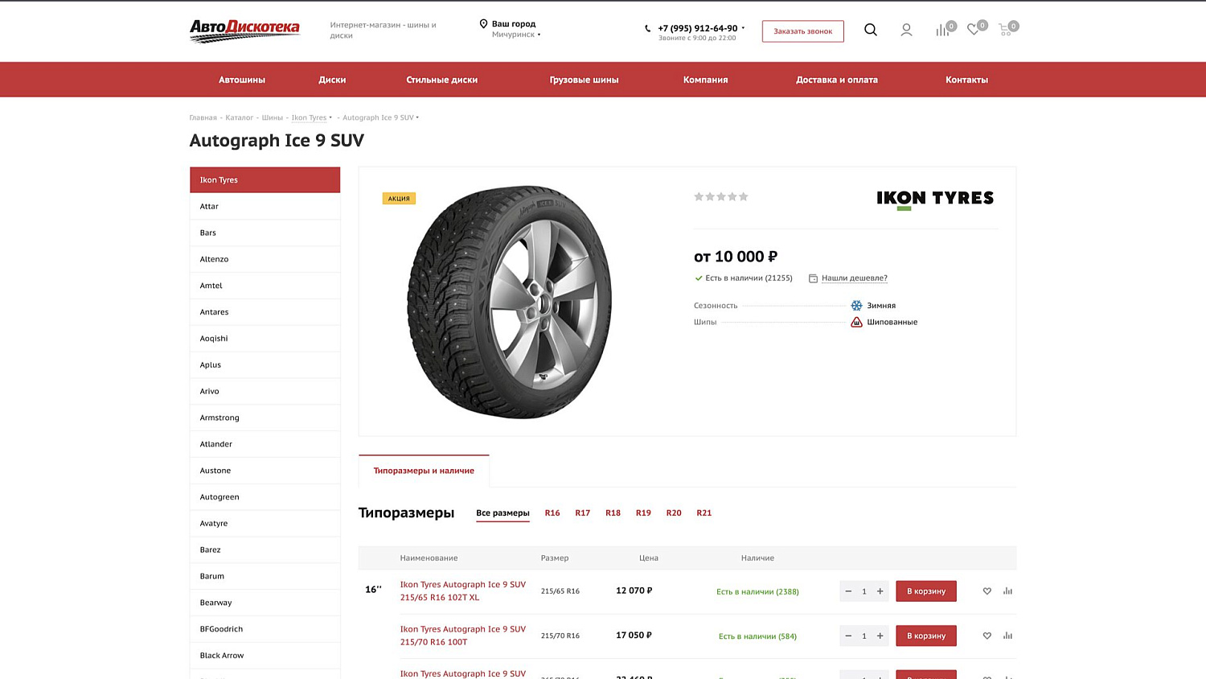The image size is (1206, 679).
Task: Click the АвтоДискотека logo
Action: (244, 31)
